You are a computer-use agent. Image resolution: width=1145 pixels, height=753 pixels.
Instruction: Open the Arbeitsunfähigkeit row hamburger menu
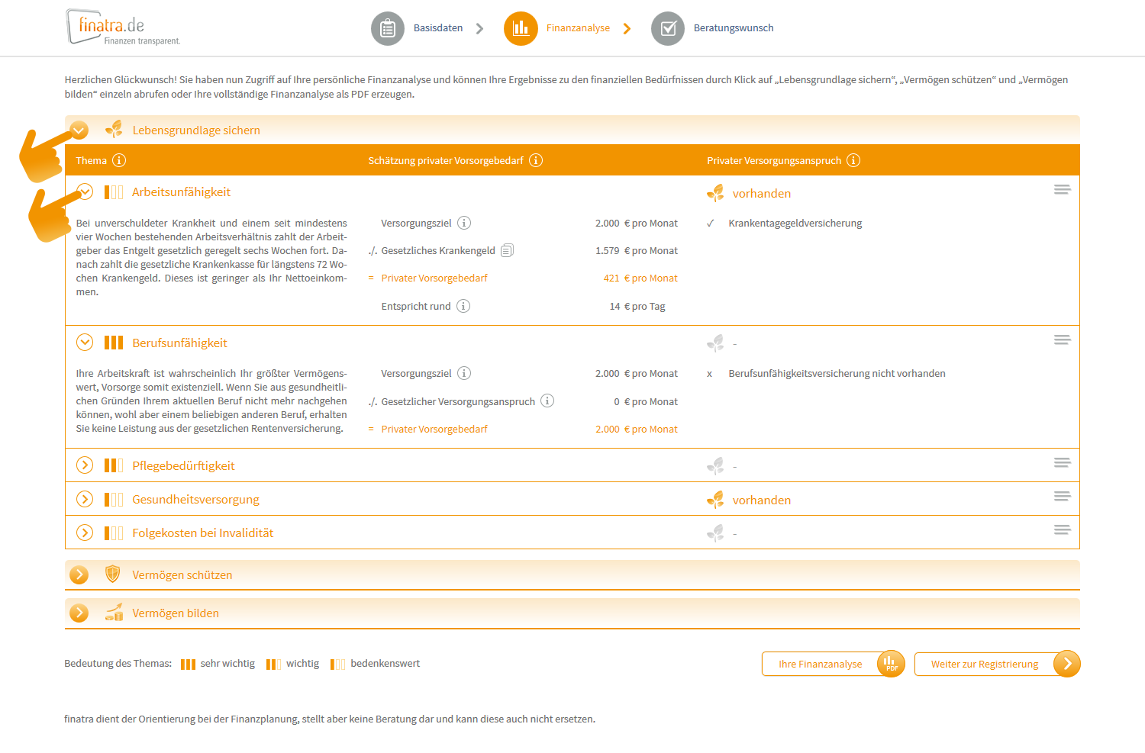[1062, 190]
